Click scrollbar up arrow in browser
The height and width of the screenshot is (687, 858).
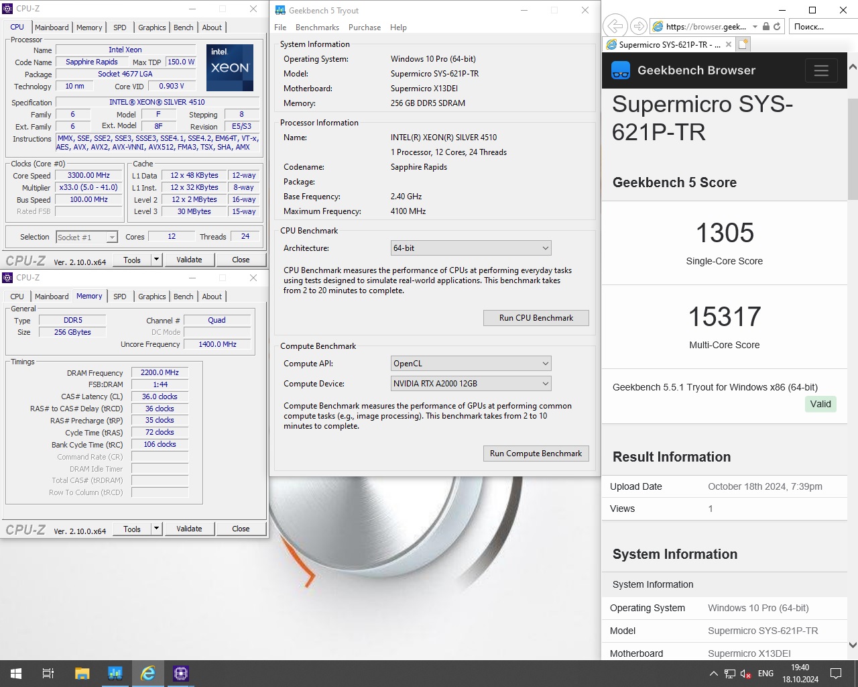[853, 67]
